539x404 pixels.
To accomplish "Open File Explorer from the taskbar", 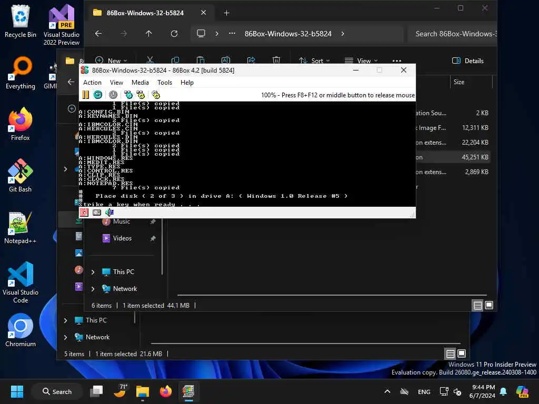I will click(x=142, y=391).
